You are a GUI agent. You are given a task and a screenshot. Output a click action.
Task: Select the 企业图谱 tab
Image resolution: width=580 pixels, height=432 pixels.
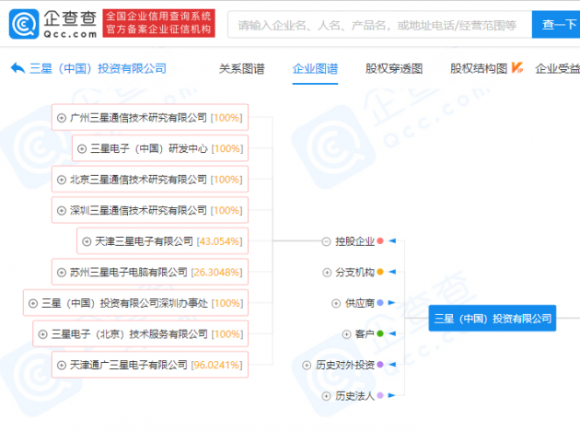click(315, 68)
